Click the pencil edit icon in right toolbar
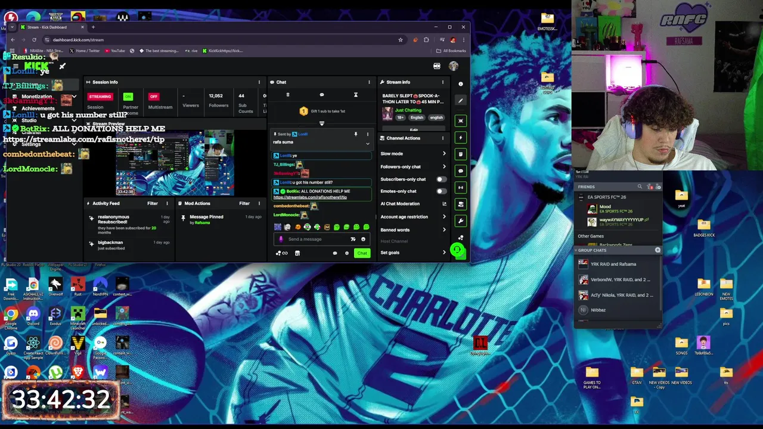 pyautogui.click(x=460, y=101)
